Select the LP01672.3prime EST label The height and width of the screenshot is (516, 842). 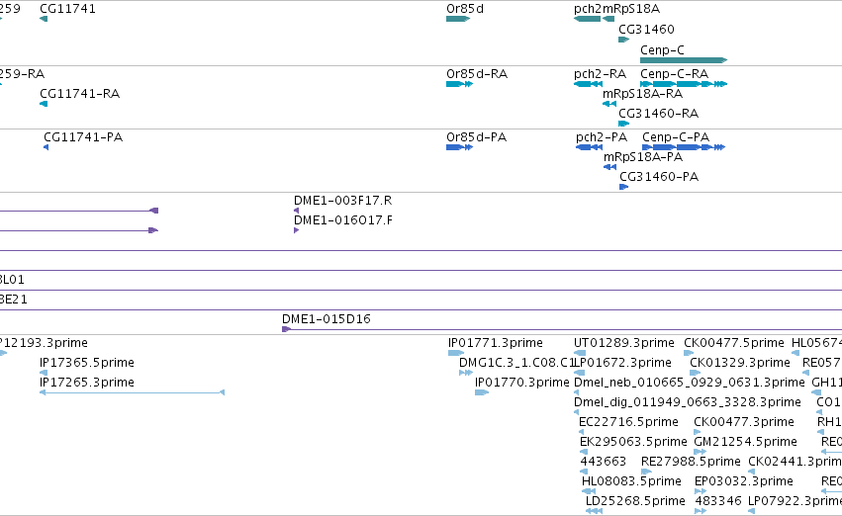(623, 362)
